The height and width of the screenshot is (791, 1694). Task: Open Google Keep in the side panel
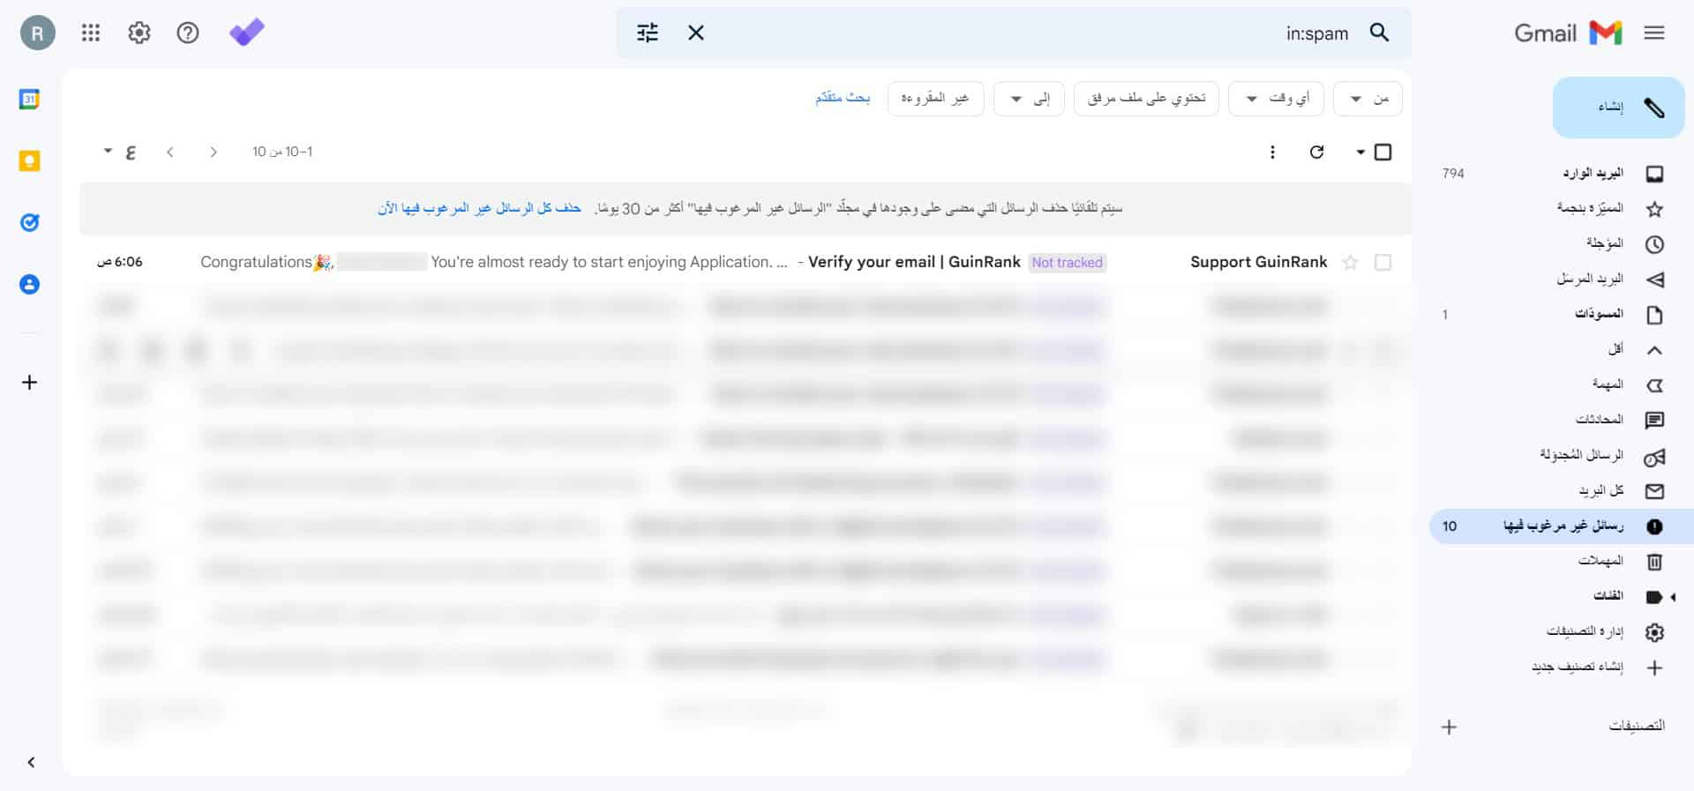click(x=29, y=161)
